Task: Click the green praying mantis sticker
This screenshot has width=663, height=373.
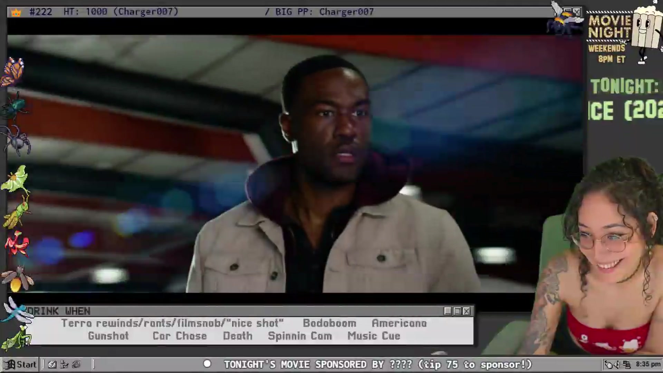Action: [x=17, y=338]
